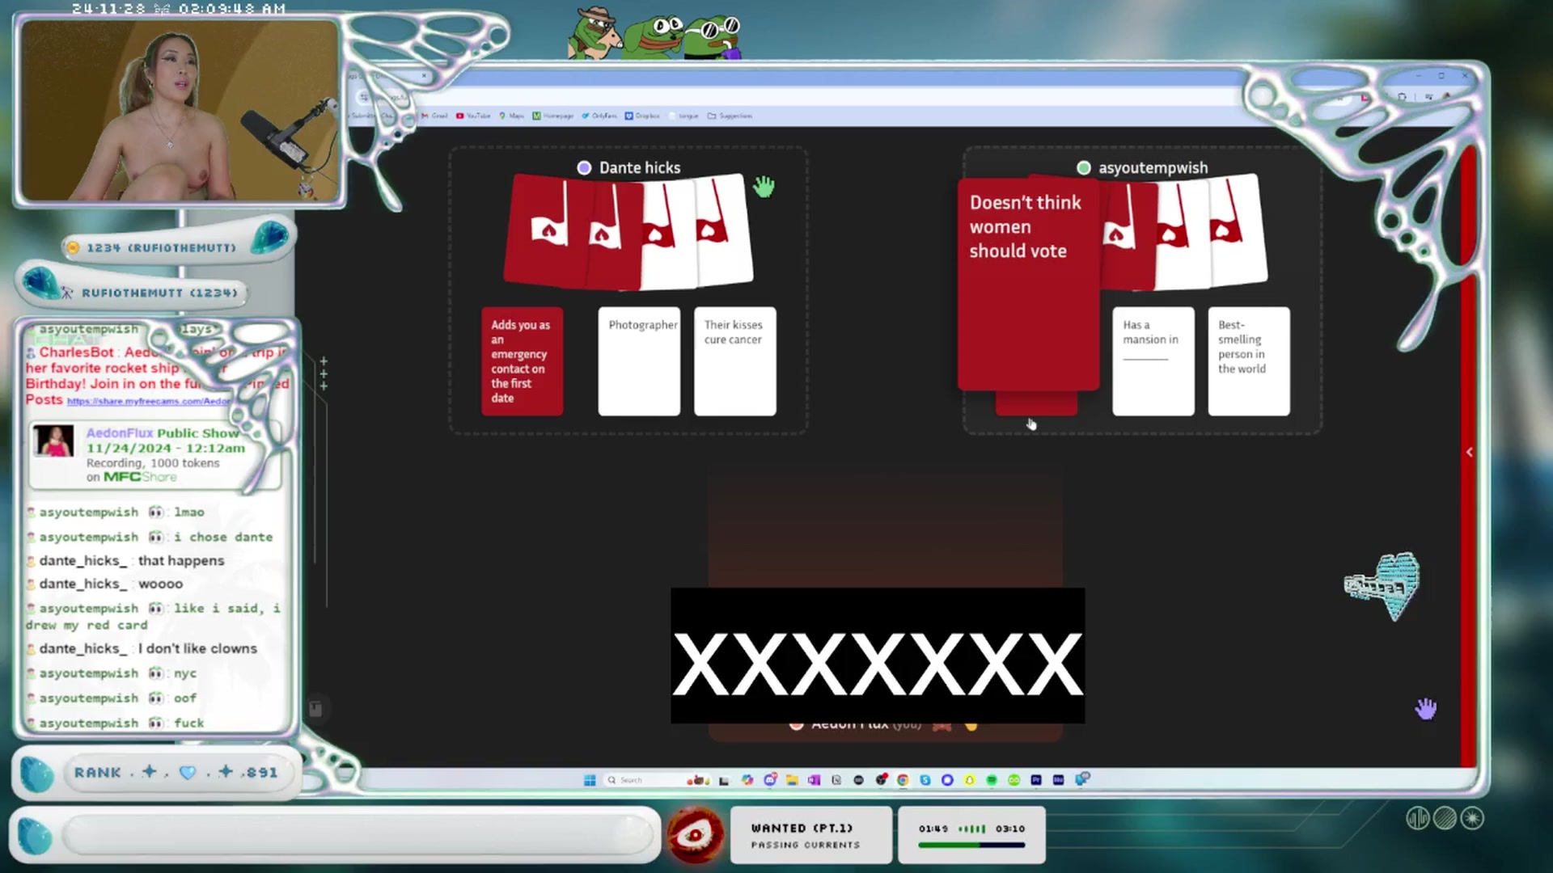
Task: Open Media Encoder from the taskbar
Action: [1058, 780]
